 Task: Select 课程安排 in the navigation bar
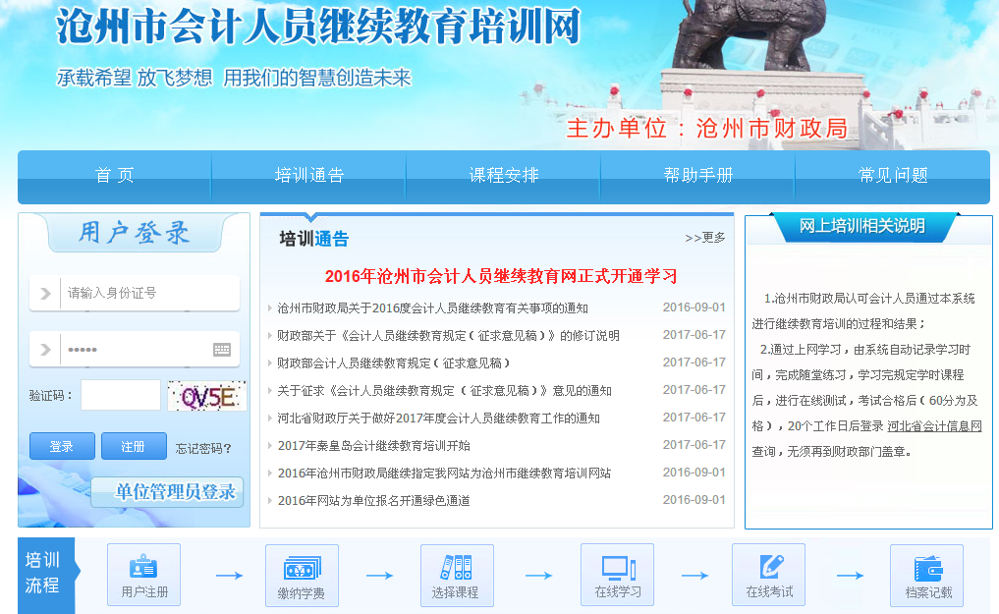click(x=504, y=176)
